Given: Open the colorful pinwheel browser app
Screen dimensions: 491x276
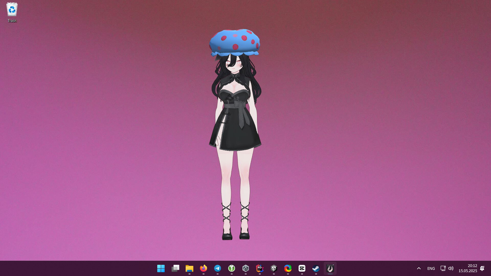Looking at the screenshot, I should pyautogui.click(x=288, y=268).
